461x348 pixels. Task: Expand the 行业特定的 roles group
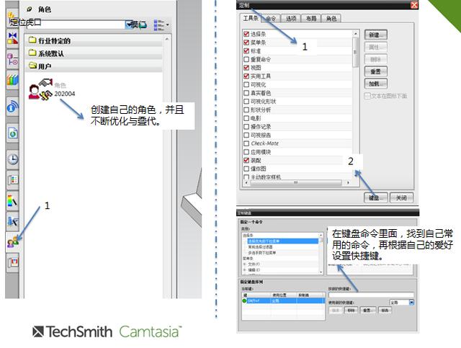pos(95,40)
